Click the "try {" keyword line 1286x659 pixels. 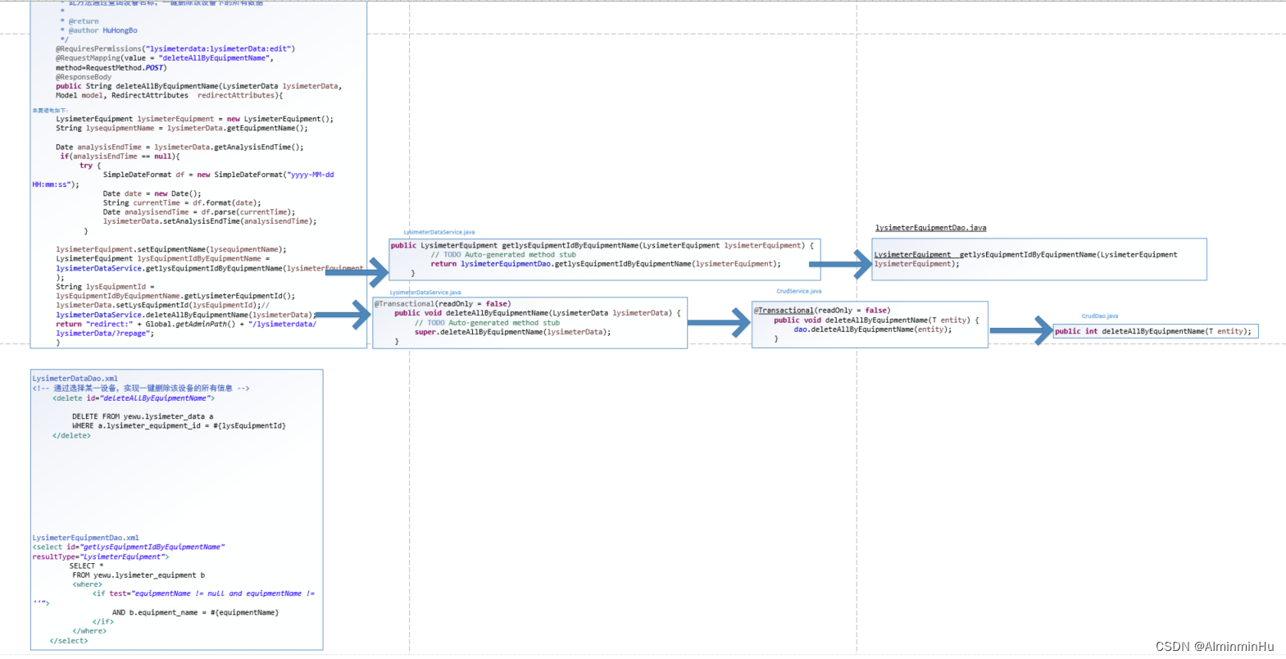tap(90, 166)
